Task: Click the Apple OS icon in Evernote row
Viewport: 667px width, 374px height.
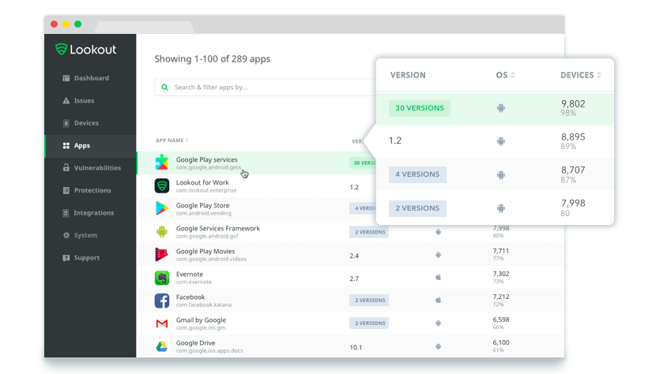Action: pos(438,277)
